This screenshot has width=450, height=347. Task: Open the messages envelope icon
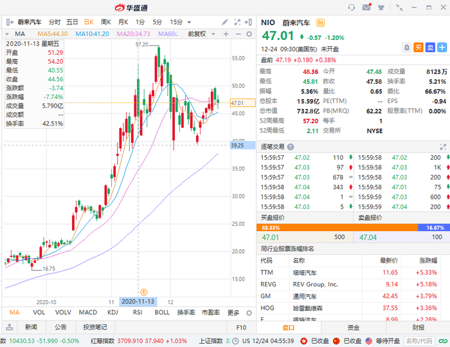(366, 7)
